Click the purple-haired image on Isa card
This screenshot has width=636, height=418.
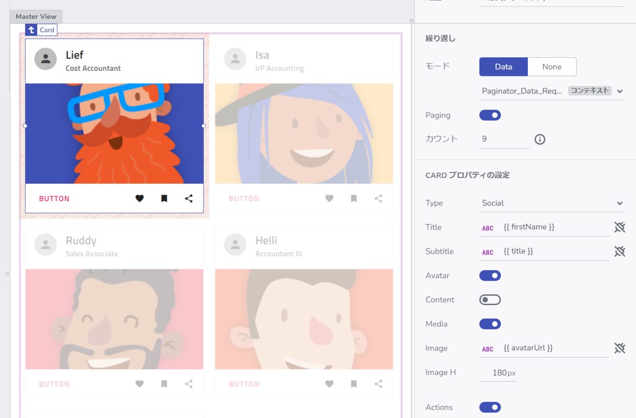point(304,133)
